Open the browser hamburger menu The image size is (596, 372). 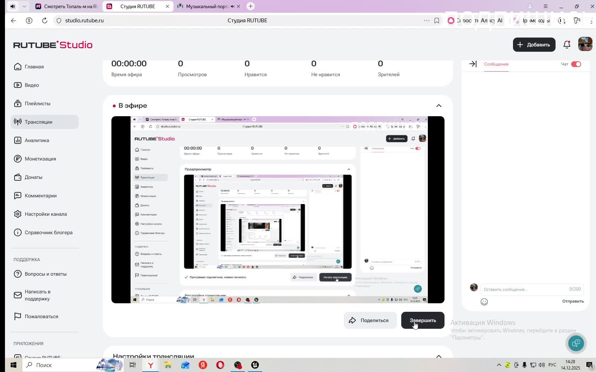[546, 6]
